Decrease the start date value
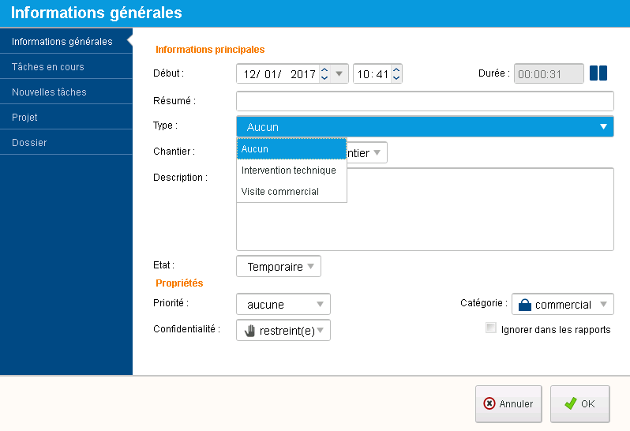Viewport: 630px width, 431px height. click(324, 77)
